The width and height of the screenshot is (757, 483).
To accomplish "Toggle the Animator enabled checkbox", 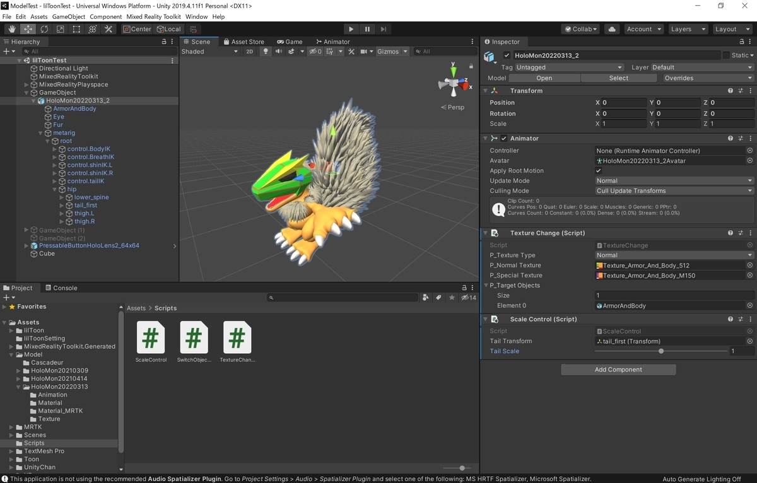I will (x=504, y=138).
